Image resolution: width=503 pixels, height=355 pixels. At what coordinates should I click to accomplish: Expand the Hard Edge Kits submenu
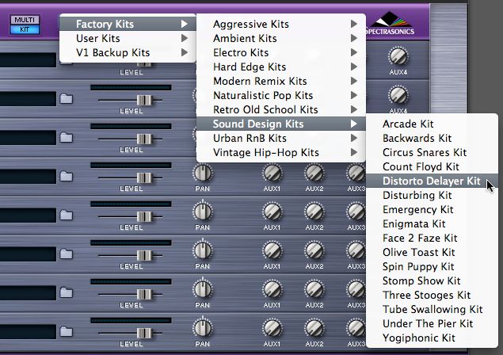[281, 67]
